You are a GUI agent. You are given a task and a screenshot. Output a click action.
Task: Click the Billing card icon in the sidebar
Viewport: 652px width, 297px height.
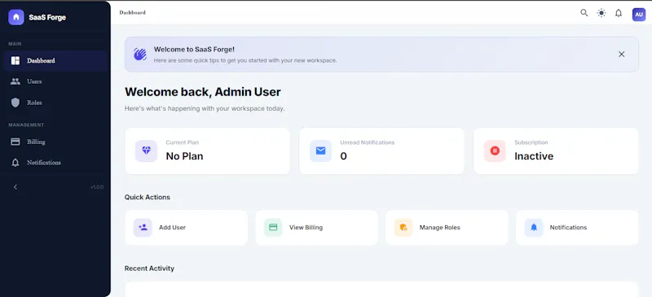(15, 142)
